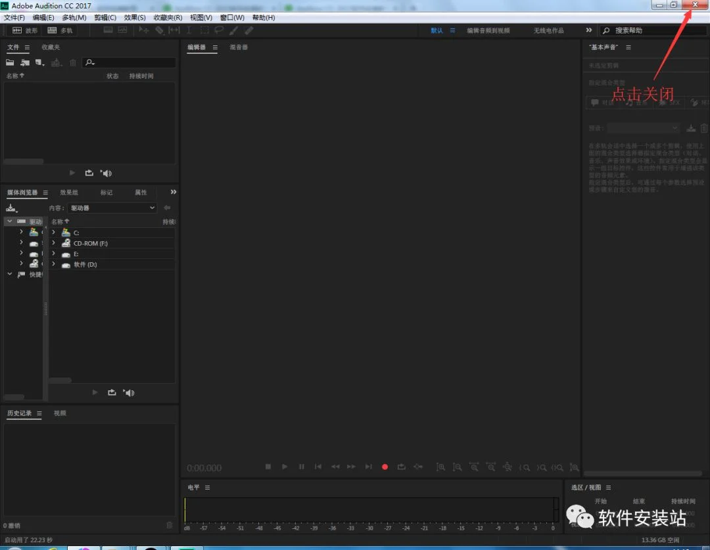This screenshot has height=550, width=710.
Task: Open the 效果(S) menu
Action: [135, 18]
